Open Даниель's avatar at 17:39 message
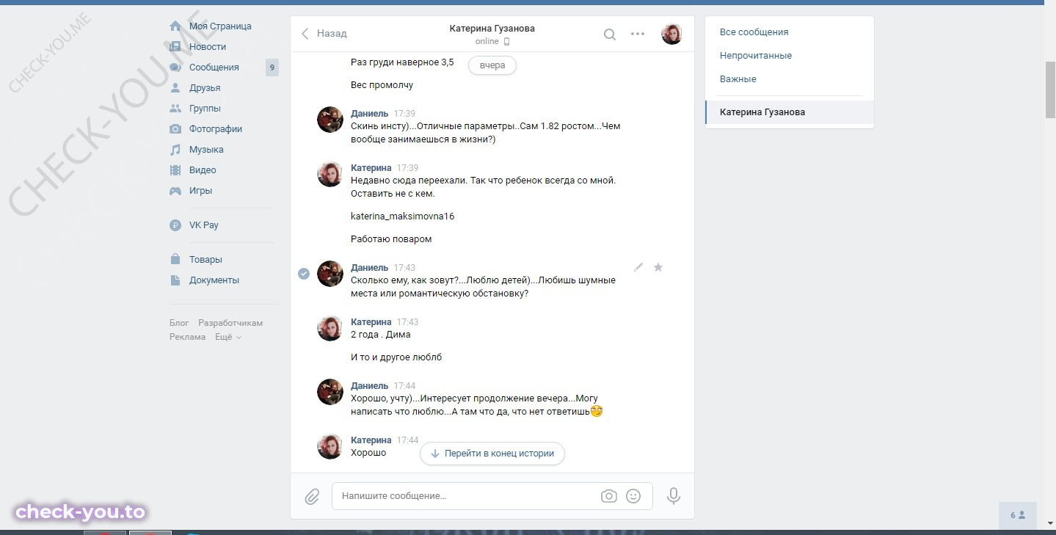The image size is (1056, 535). point(330,120)
